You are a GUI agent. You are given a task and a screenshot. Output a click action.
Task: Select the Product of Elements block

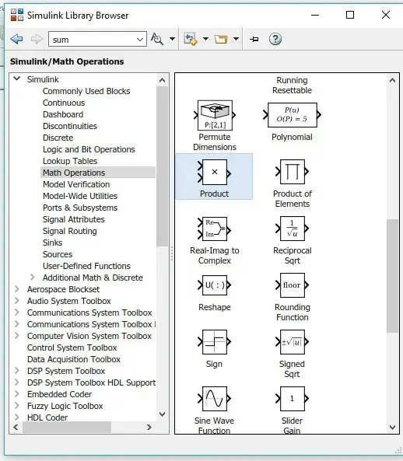292,172
